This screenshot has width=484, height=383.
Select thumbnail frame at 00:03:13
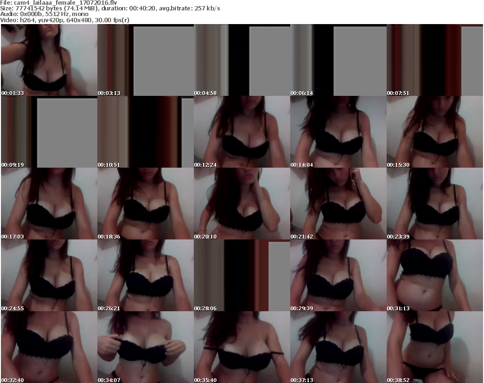[146, 60]
